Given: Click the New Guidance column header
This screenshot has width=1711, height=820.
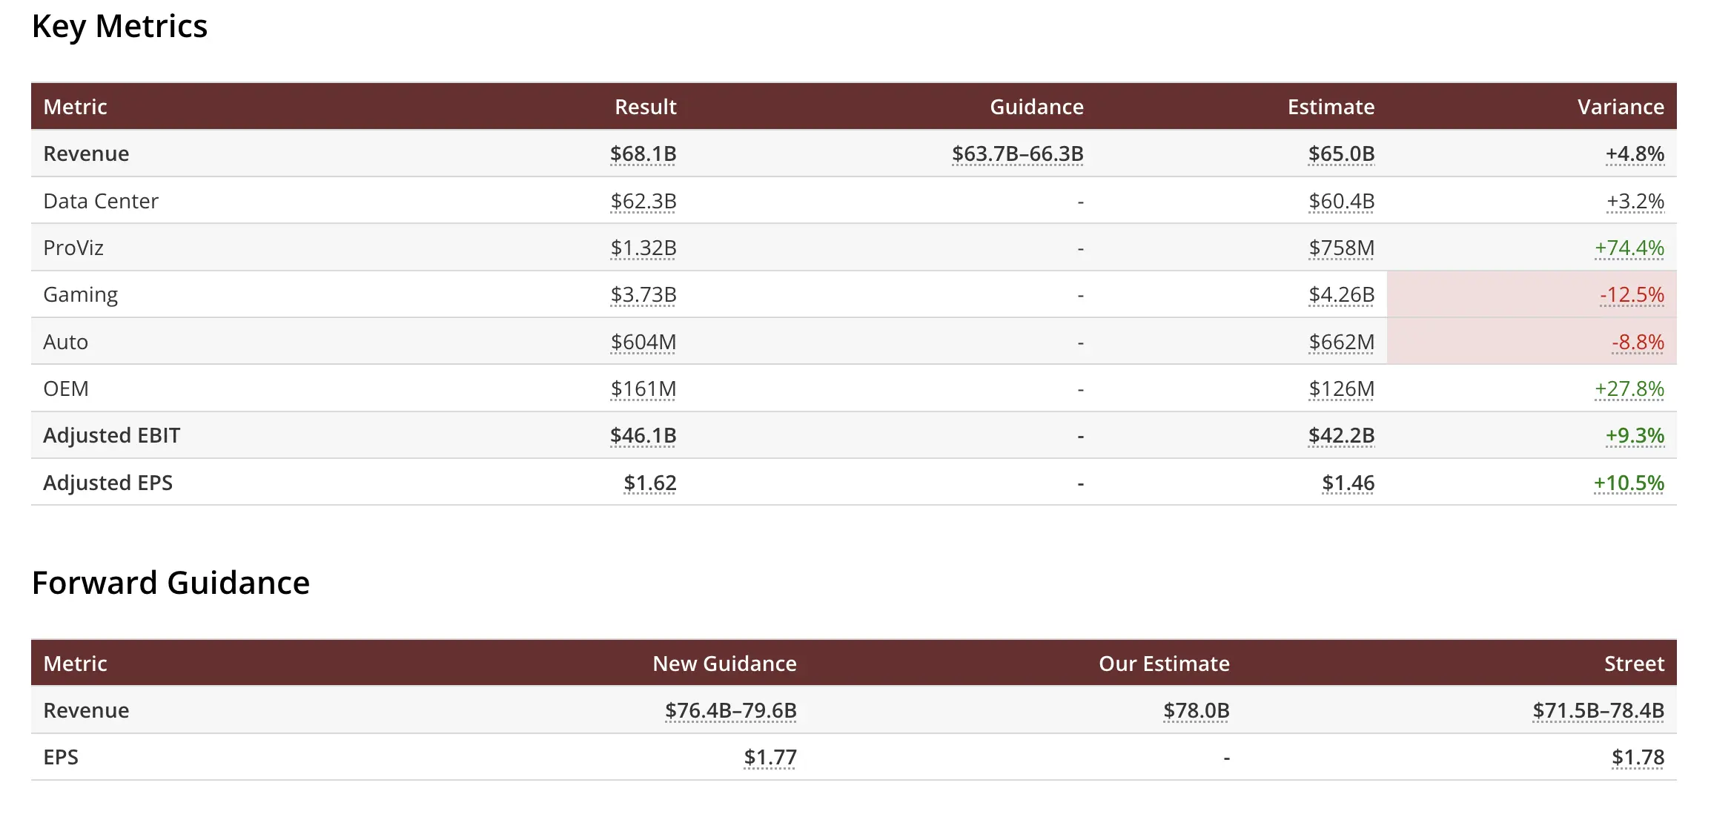Looking at the screenshot, I should (x=724, y=664).
